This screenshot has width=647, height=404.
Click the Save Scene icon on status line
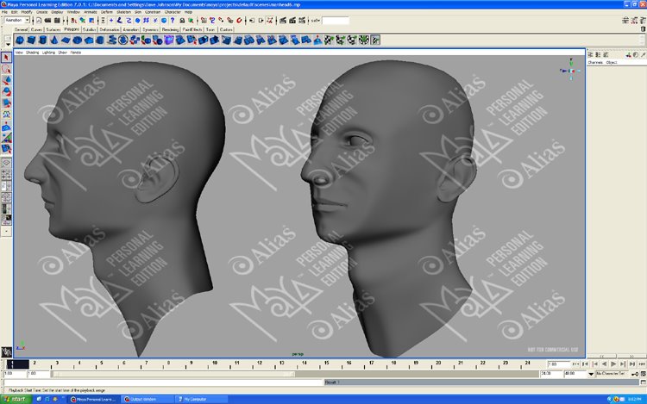coord(57,20)
